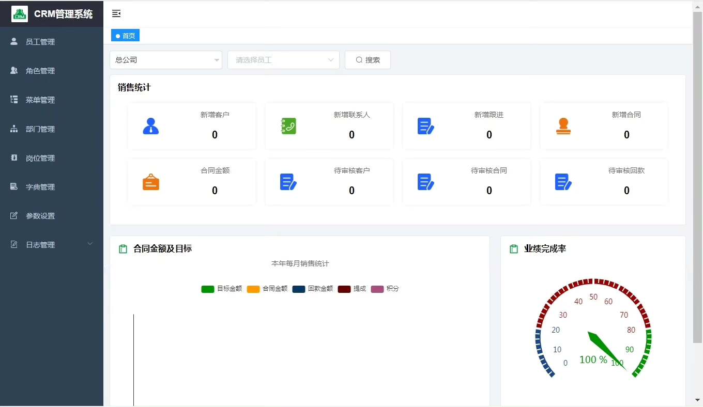The height and width of the screenshot is (407, 703).
Task: Open 员工管理 in the sidebar
Action: (x=52, y=42)
